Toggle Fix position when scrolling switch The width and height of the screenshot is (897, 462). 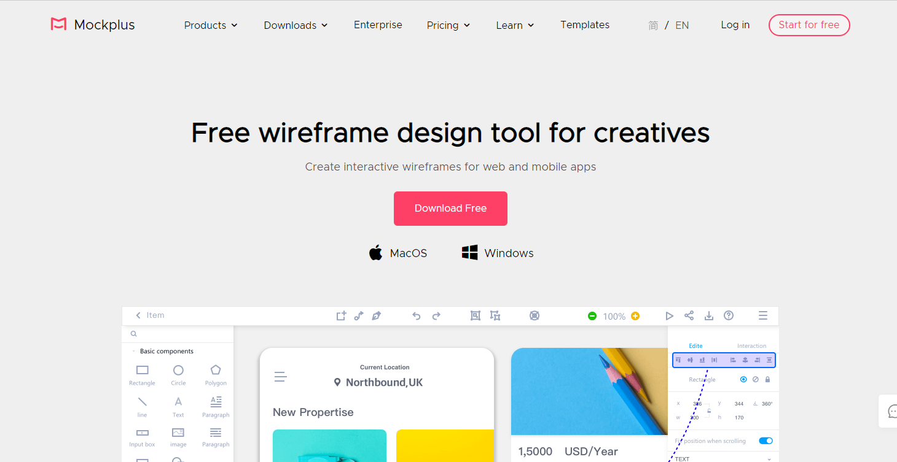[766, 441]
